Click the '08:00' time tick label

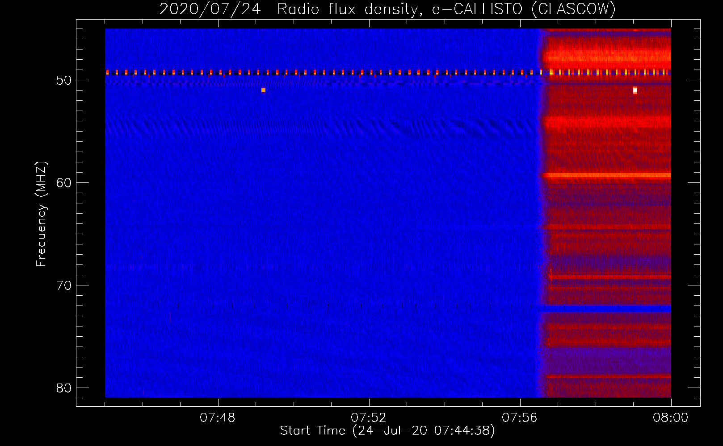670,418
